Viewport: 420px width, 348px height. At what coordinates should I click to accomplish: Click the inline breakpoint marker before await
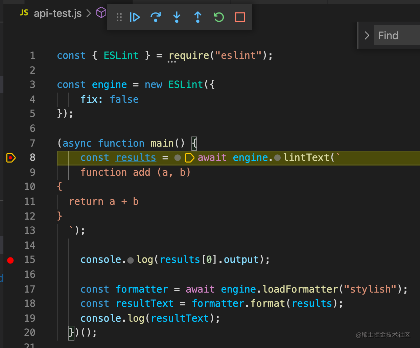click(190, 158)
